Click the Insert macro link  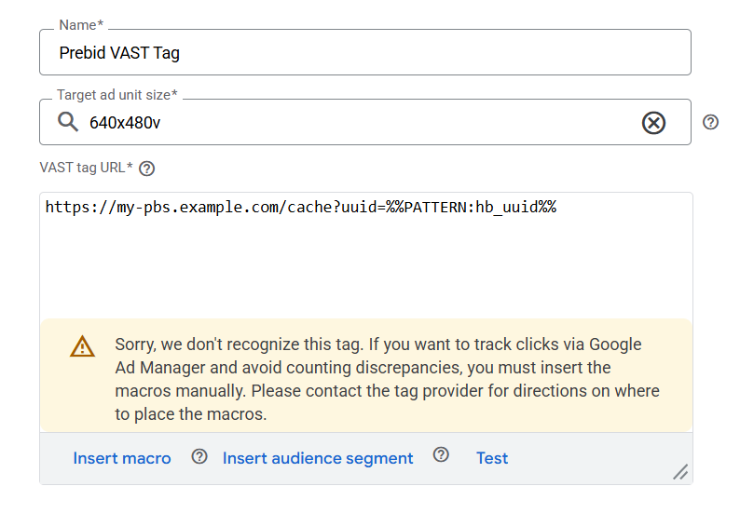coord(122,458)
